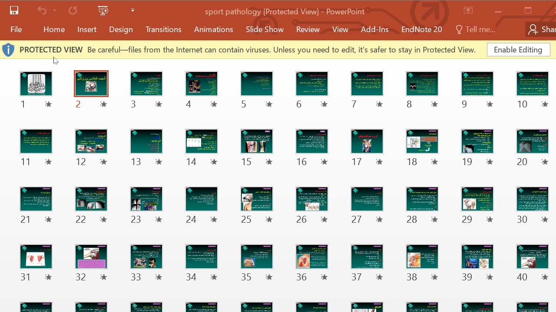This screenshot has width=556, height=312.
Task: Click the Redo/Repeat icon
Action: pyautogui.click(x=73, y=10)
